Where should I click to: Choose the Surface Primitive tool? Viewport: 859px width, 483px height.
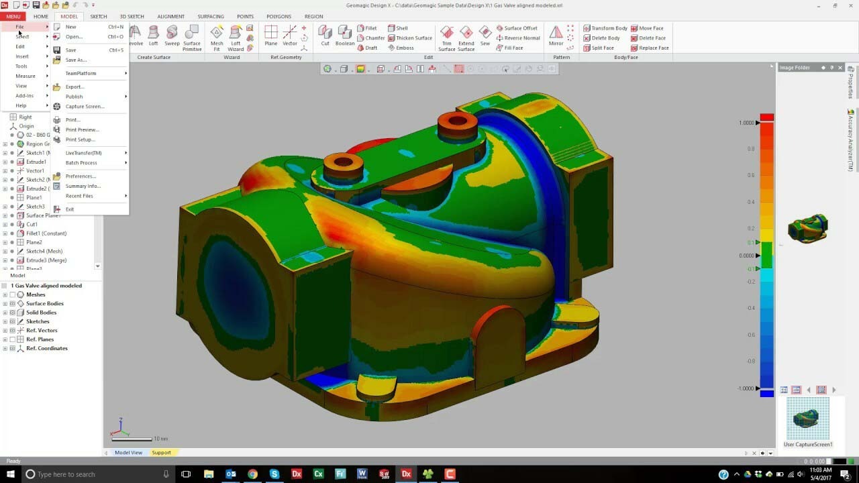click(192, 38)
